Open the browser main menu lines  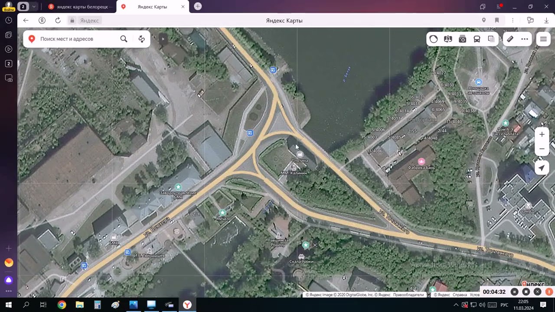tap(499, 6)
